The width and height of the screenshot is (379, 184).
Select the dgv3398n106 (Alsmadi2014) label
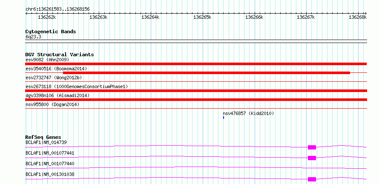click(x=57, y=95)
